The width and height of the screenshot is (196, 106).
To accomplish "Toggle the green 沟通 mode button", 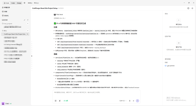I will [66, 101].
